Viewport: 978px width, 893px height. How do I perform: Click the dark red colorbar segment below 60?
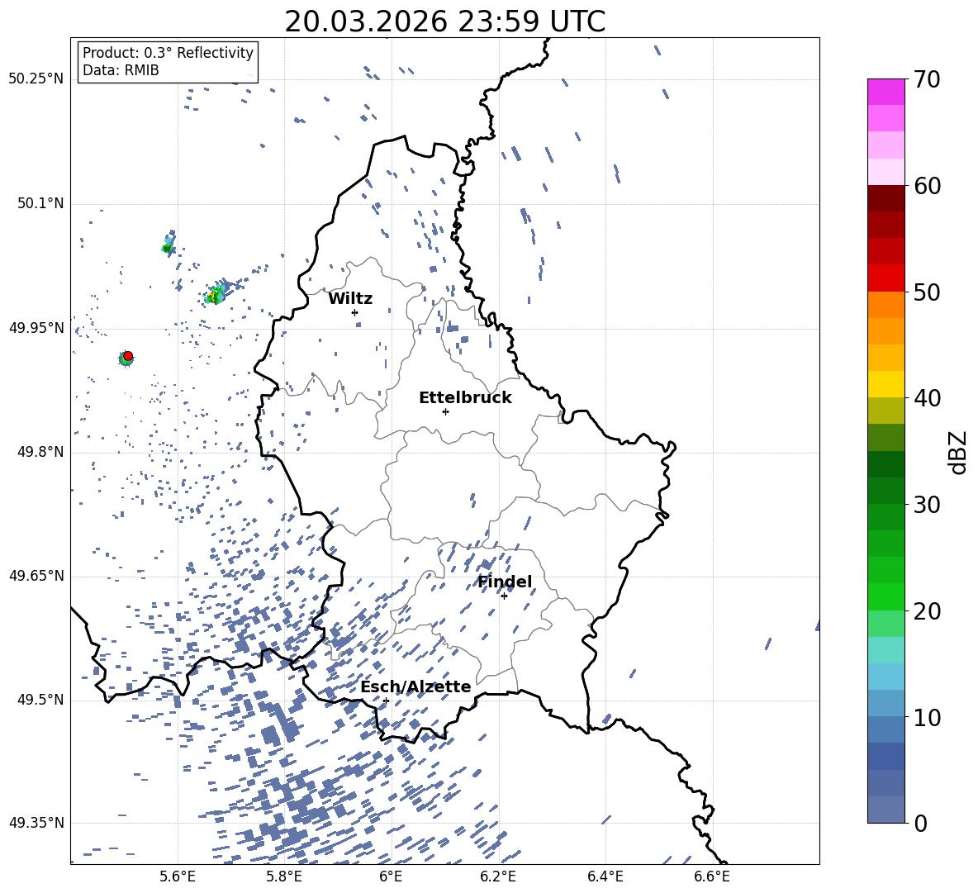pos(885,198)
